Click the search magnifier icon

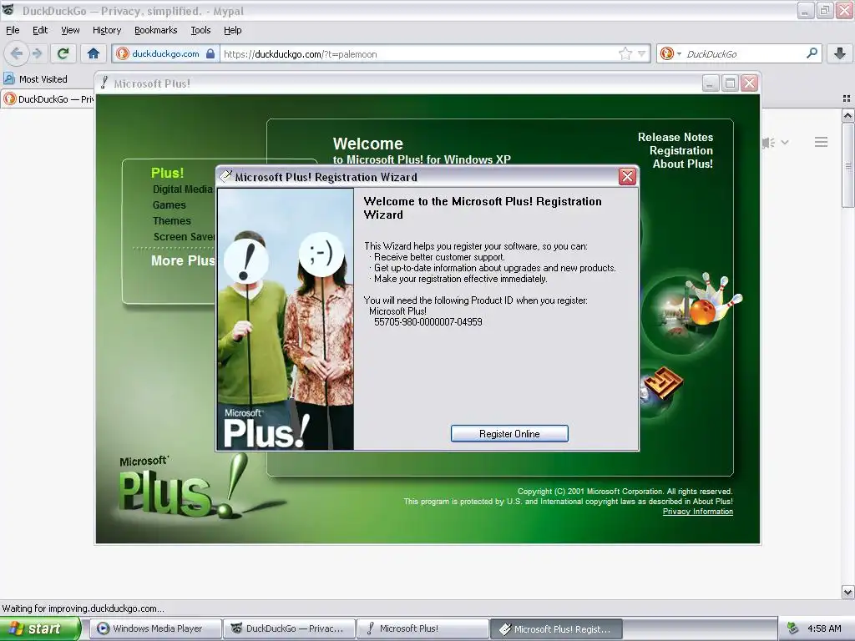(812, 53)
